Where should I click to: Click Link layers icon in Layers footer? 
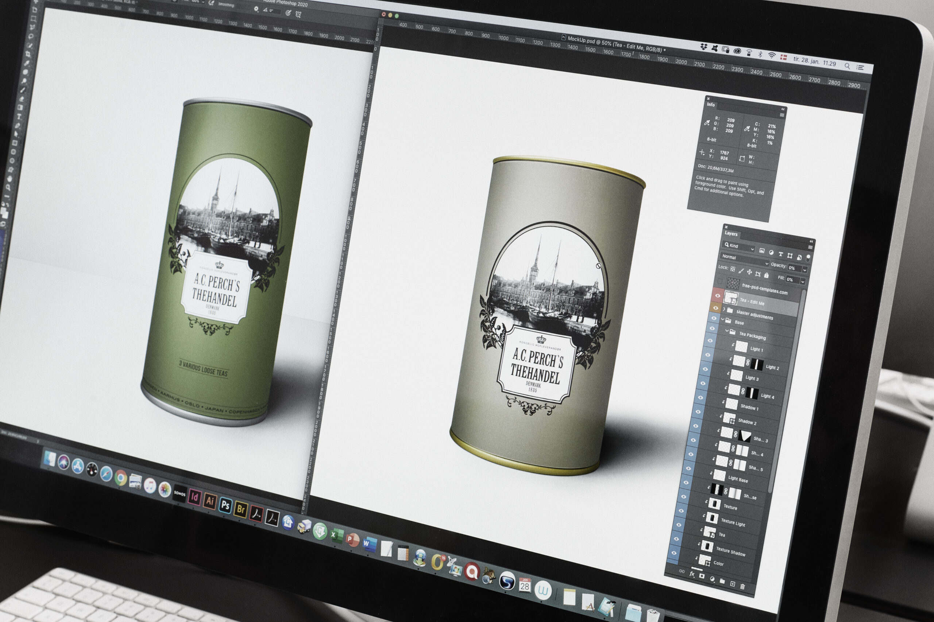coord(681,571)
